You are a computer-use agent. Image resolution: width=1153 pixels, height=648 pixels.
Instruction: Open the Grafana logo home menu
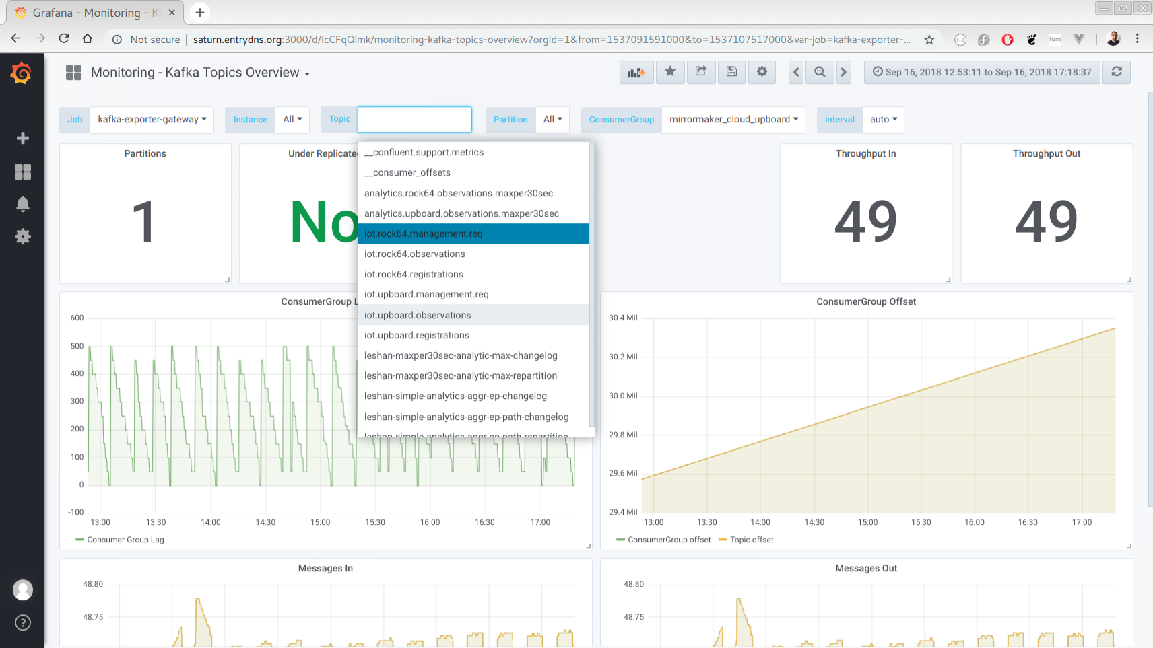point(22,73)
